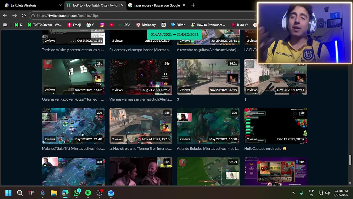Open the purple diamond app in taskbar
353x199 pixels.
pos(42,193)
